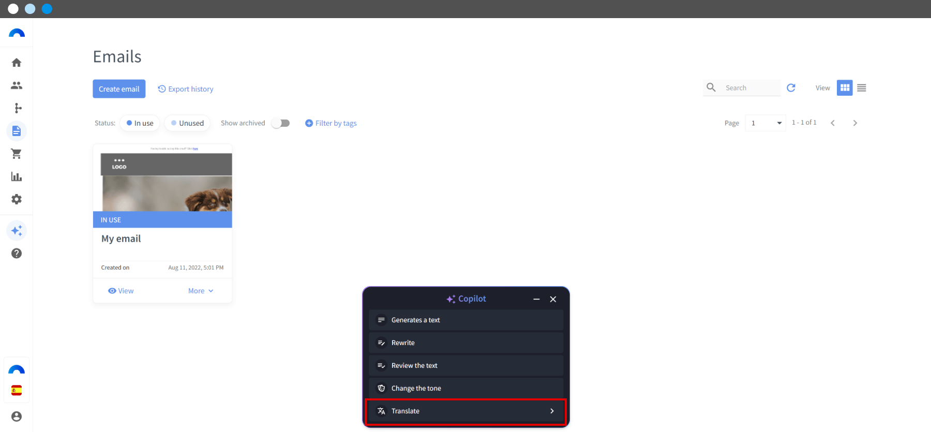Open the Copilot sparkle sidebar icon
Viewport: 931px width, 432px height.
point(17,230)
